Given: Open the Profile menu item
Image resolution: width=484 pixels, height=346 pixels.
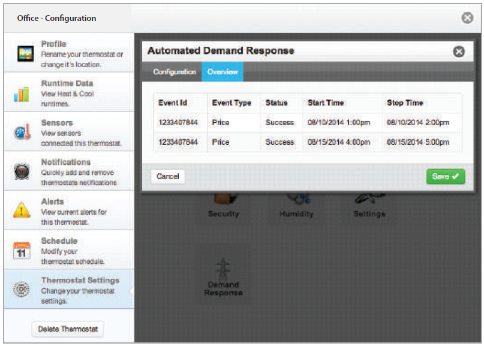Looking at the screenshot, I should [x=69, y=53].
